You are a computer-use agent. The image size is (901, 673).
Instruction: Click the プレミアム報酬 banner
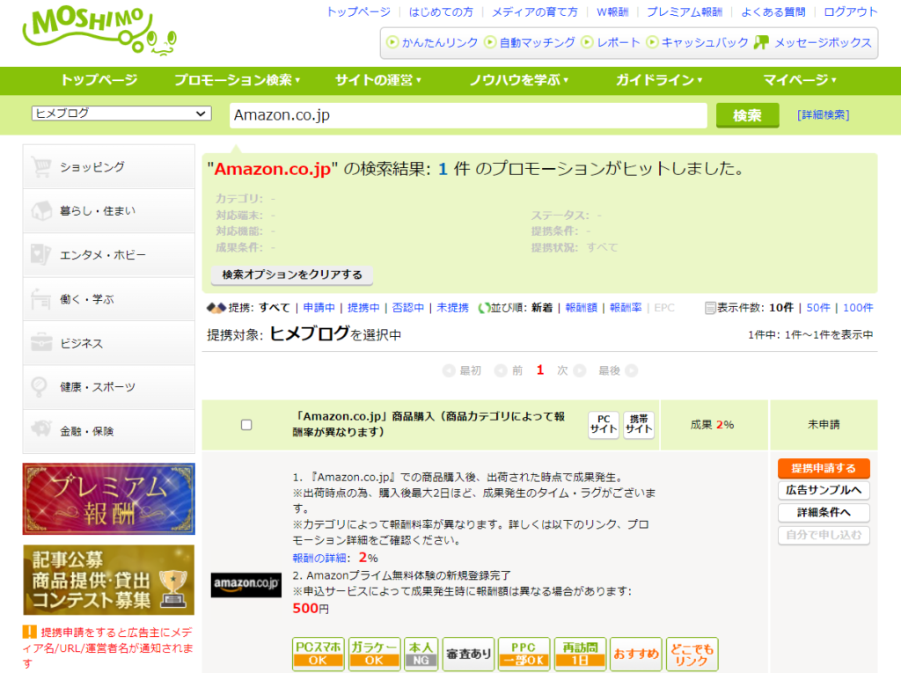108,499
